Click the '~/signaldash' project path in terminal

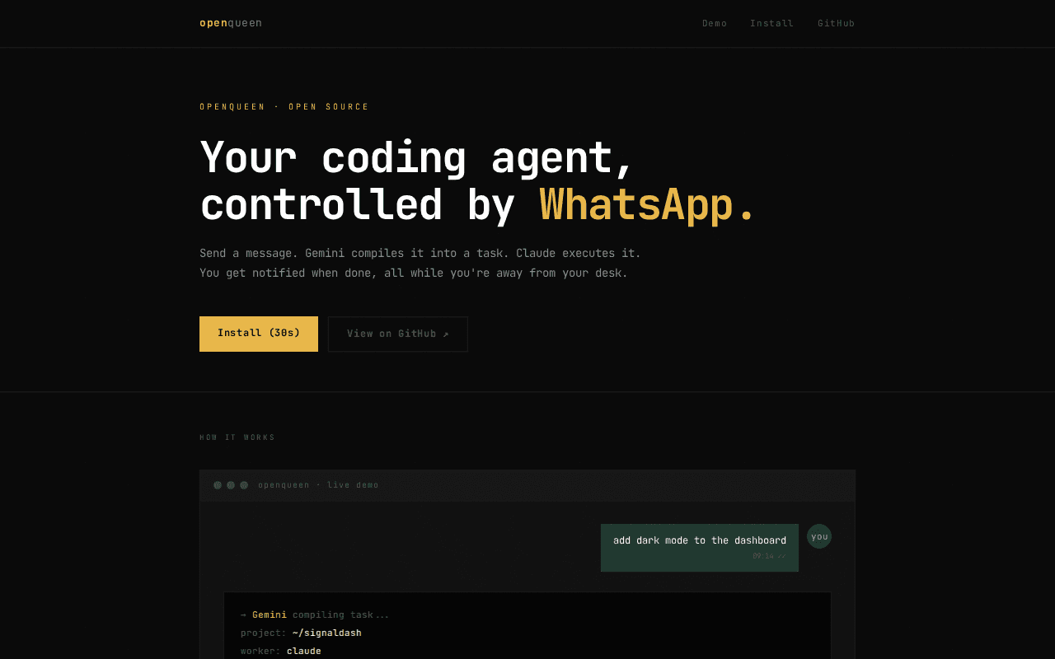tap(326, 633)
